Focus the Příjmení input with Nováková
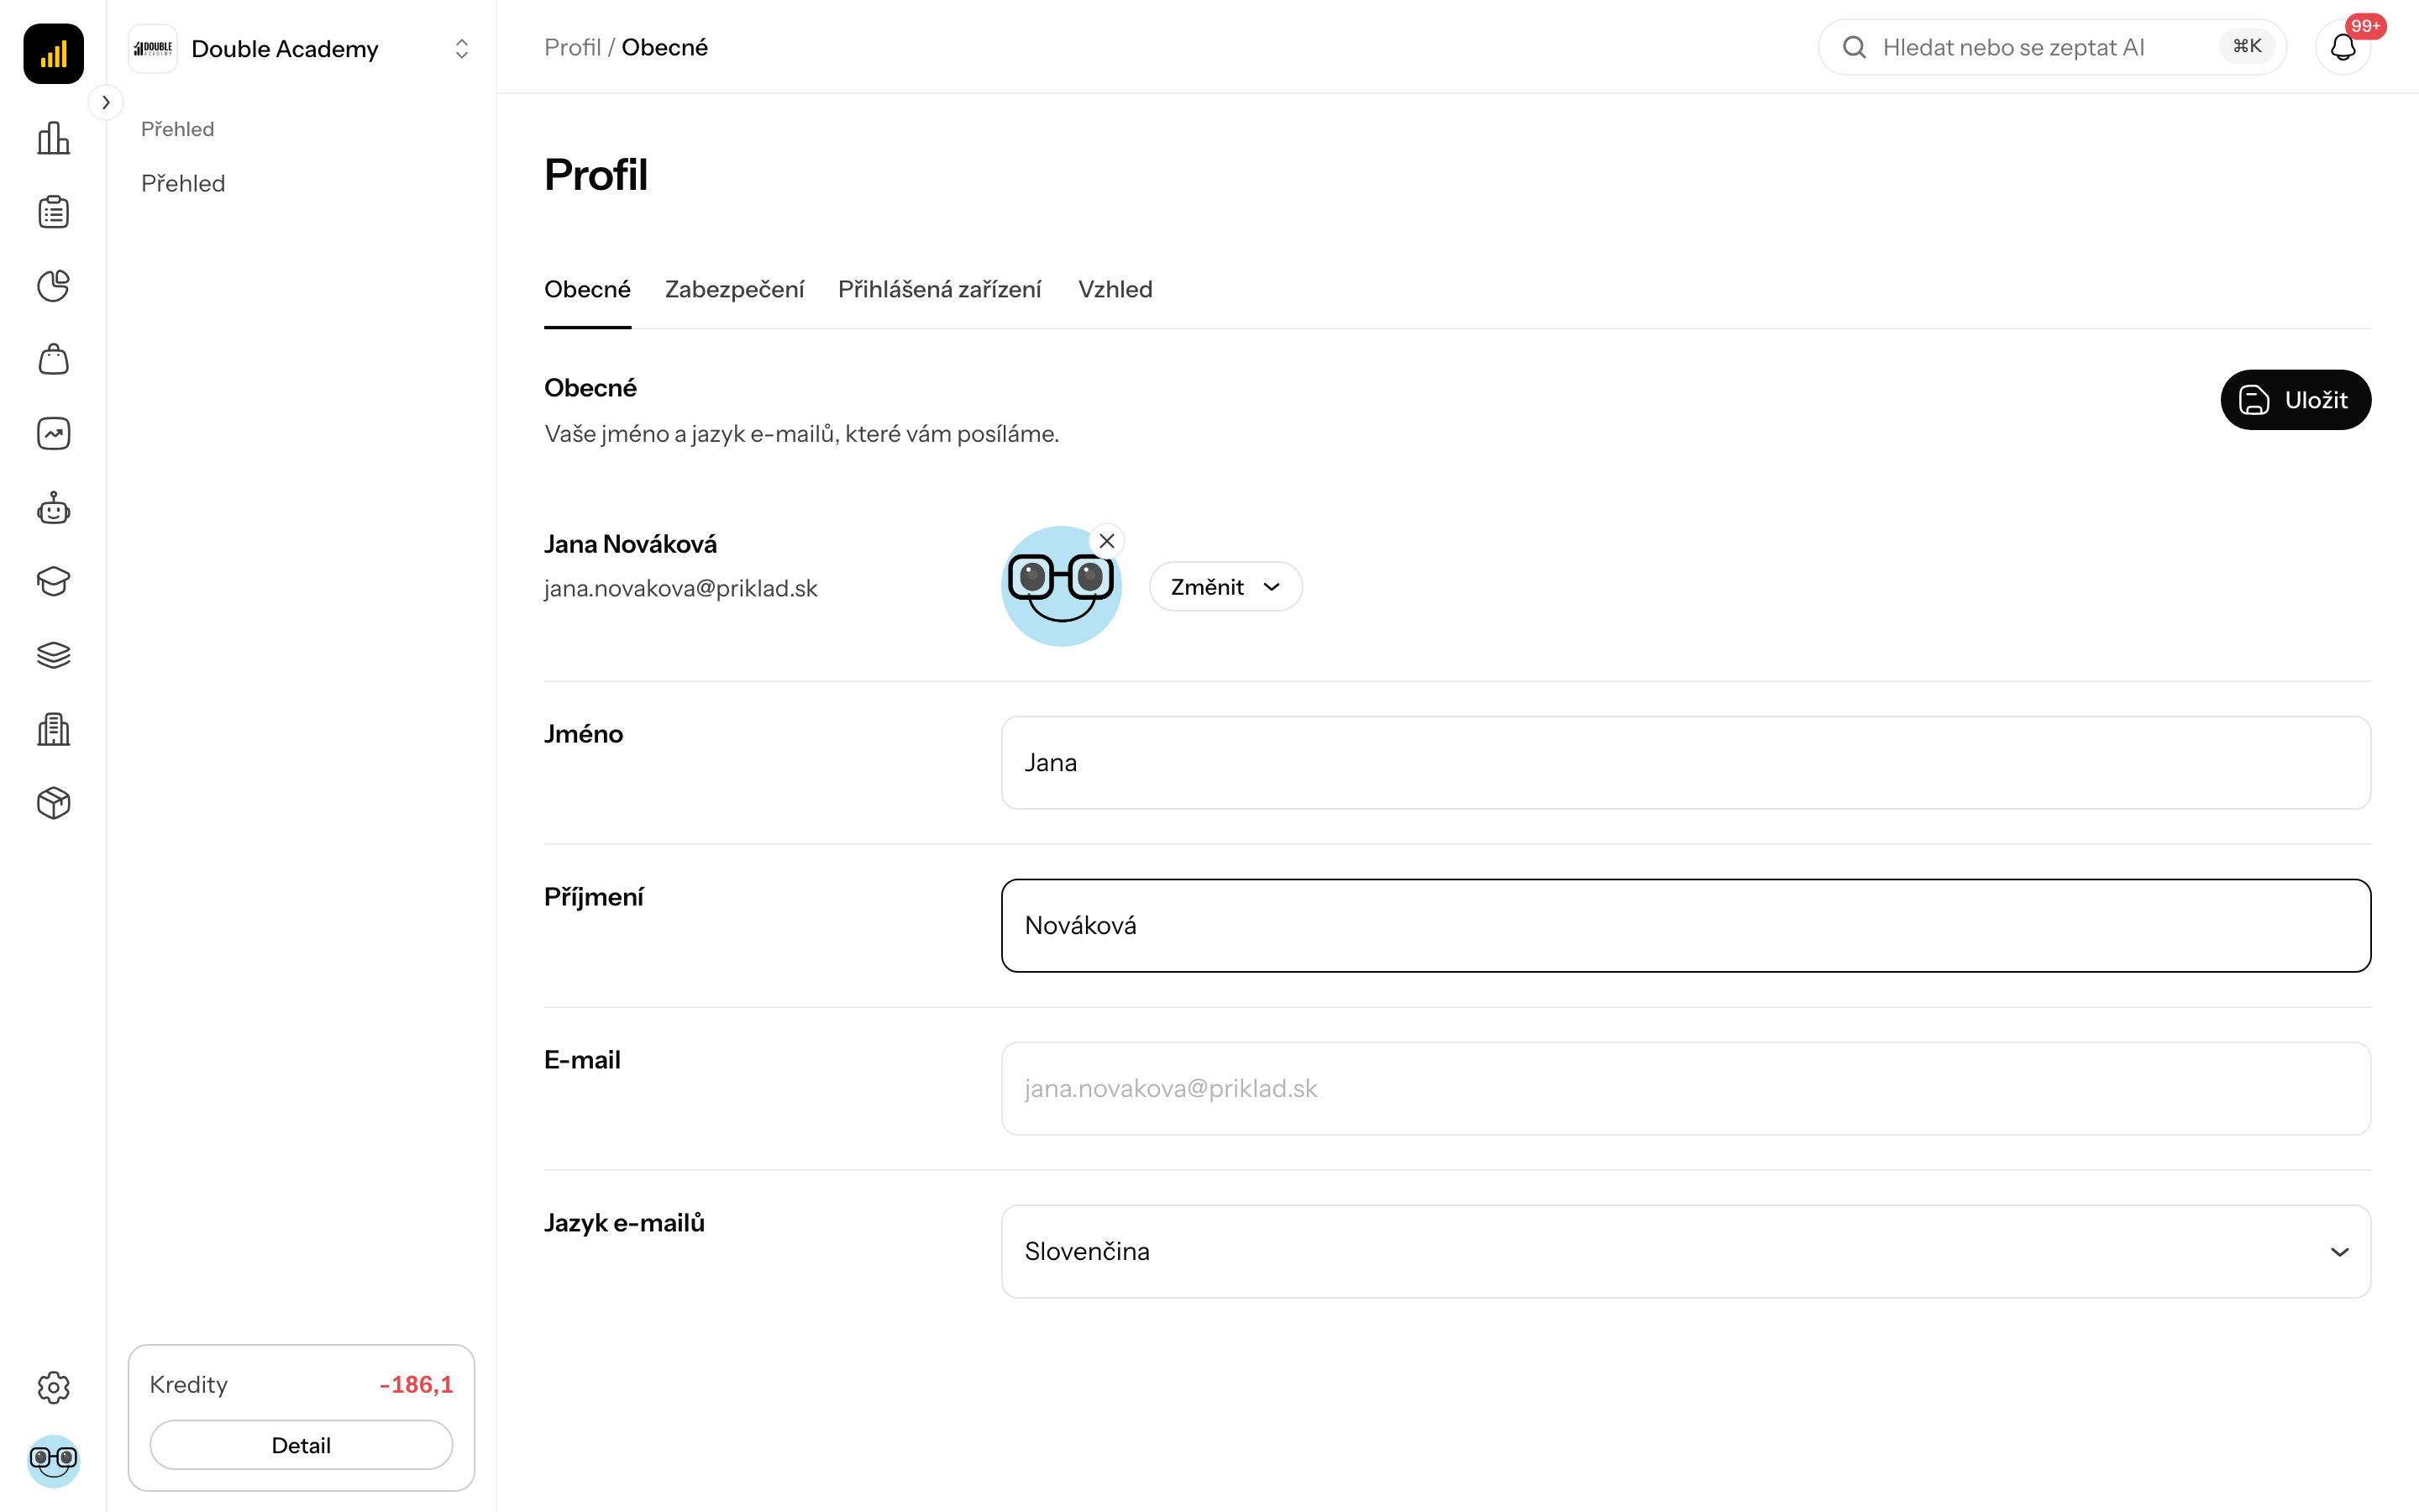2419x1512 pixels. [1685, 926]
